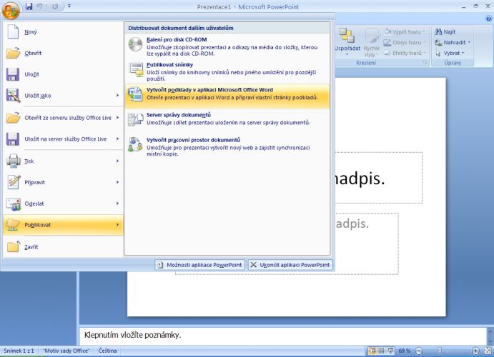Click the zoom in plus button

coord(475,351)
